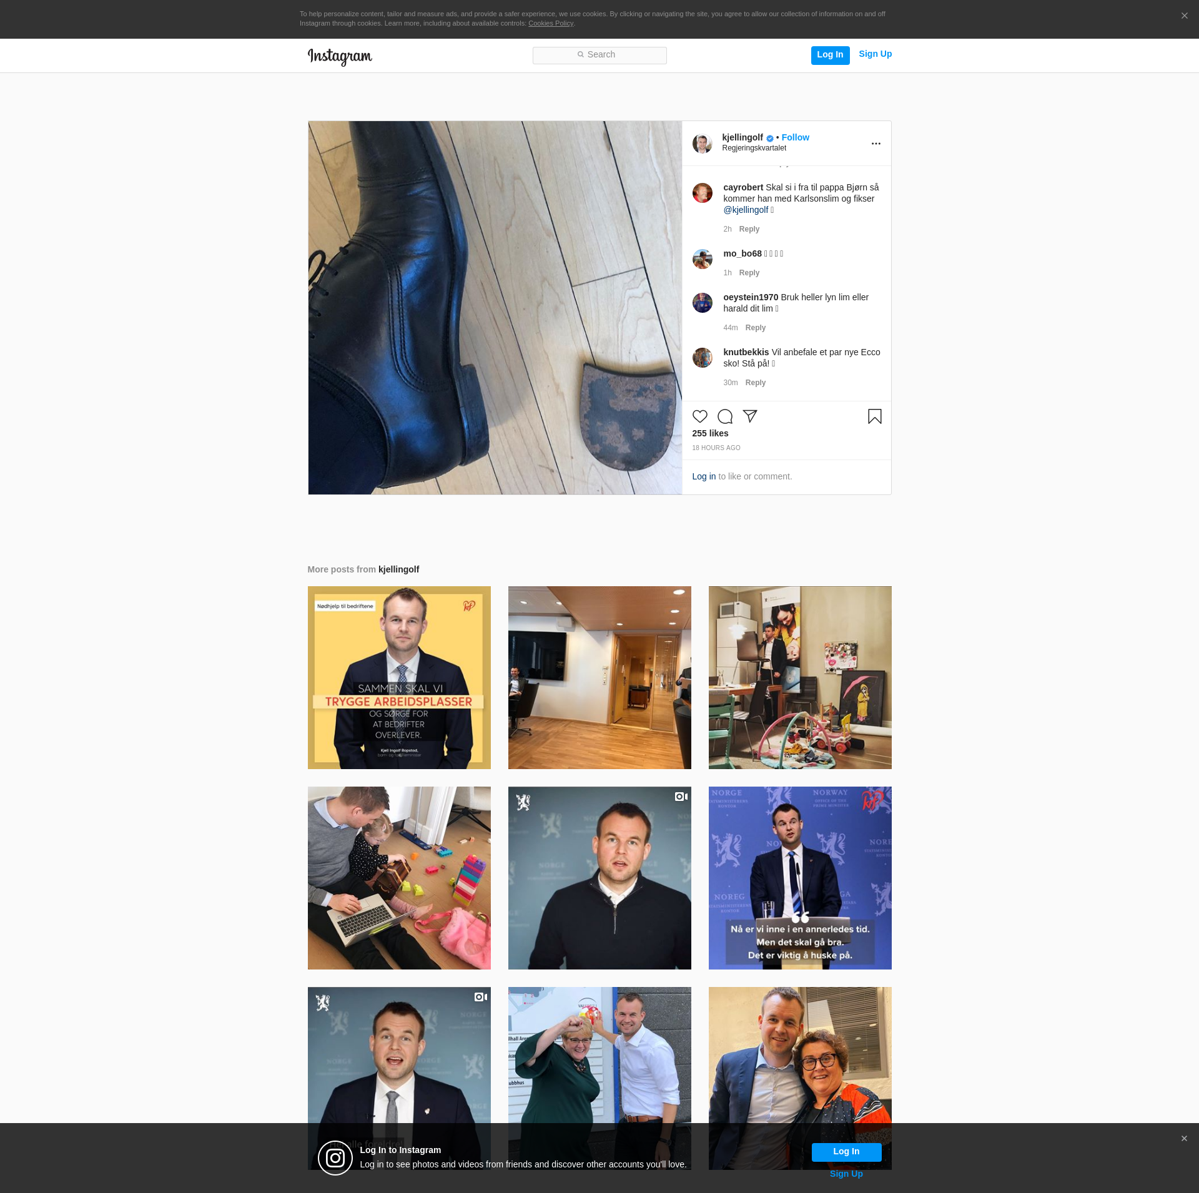
Task: Open the office hallway photo post
Action: pos(599,677)
